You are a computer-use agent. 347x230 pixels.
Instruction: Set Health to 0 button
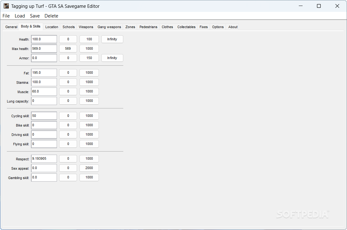coord(68,39)
